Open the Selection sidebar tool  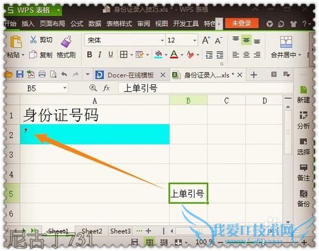304,147
